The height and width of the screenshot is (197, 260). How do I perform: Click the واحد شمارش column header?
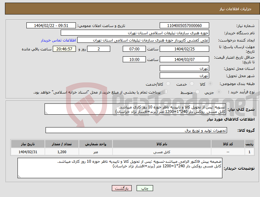point(96,144)
